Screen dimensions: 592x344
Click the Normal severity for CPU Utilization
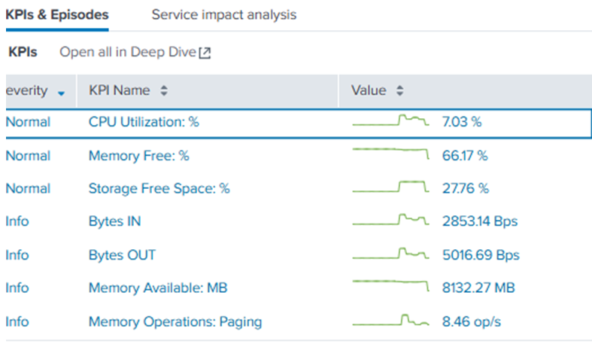pos(27,122)
